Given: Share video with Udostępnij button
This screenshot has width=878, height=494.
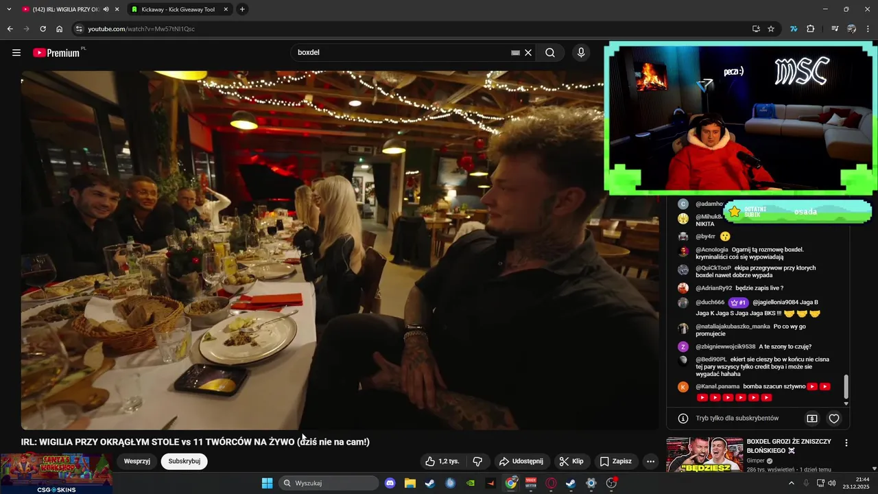Looking at the screenshot, I should click(521, 462).
